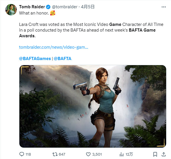Image resolution: width=171 pixels, height=159 pixels.
Task: Open the @BAFTA profile mention
Action: pyautogui.click(x=62, y=58)
